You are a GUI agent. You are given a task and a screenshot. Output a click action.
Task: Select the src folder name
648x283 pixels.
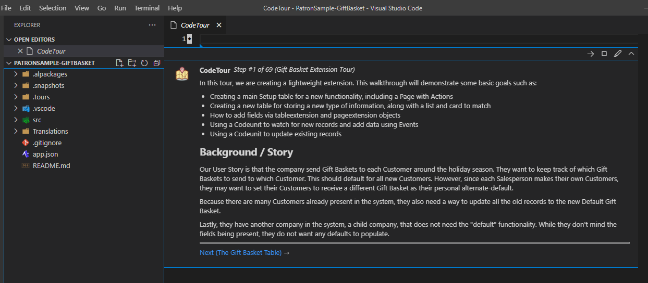point(38,120)
